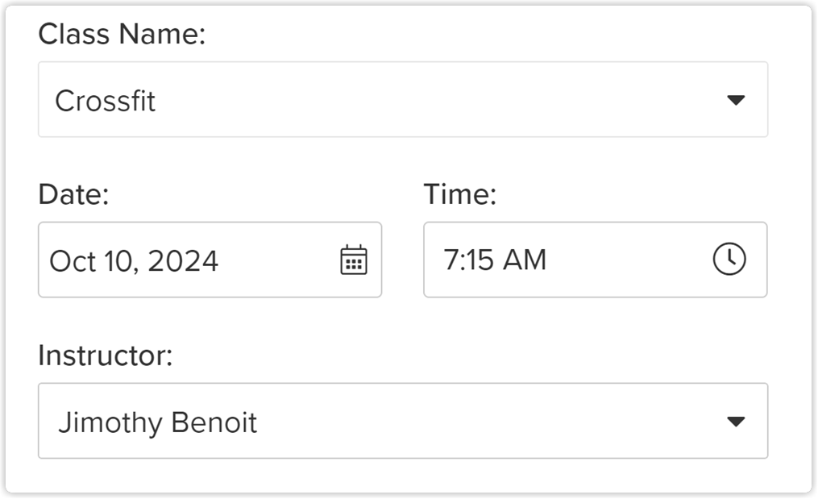Show time picker from Time field icon
Screen dimensions: 818x499
(729, 259)
